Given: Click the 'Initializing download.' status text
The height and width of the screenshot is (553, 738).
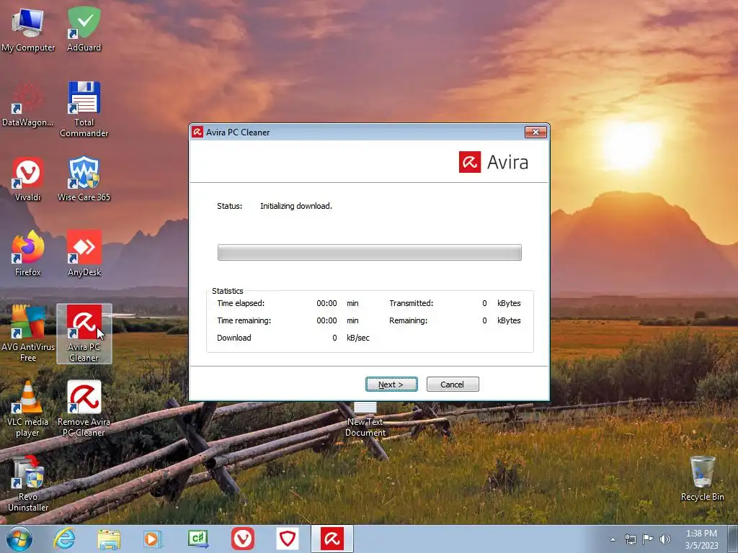Looking at the screenshot, I should click(x=296, y=206).
